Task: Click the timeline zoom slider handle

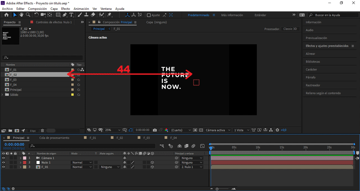Action: click(217, 189)
